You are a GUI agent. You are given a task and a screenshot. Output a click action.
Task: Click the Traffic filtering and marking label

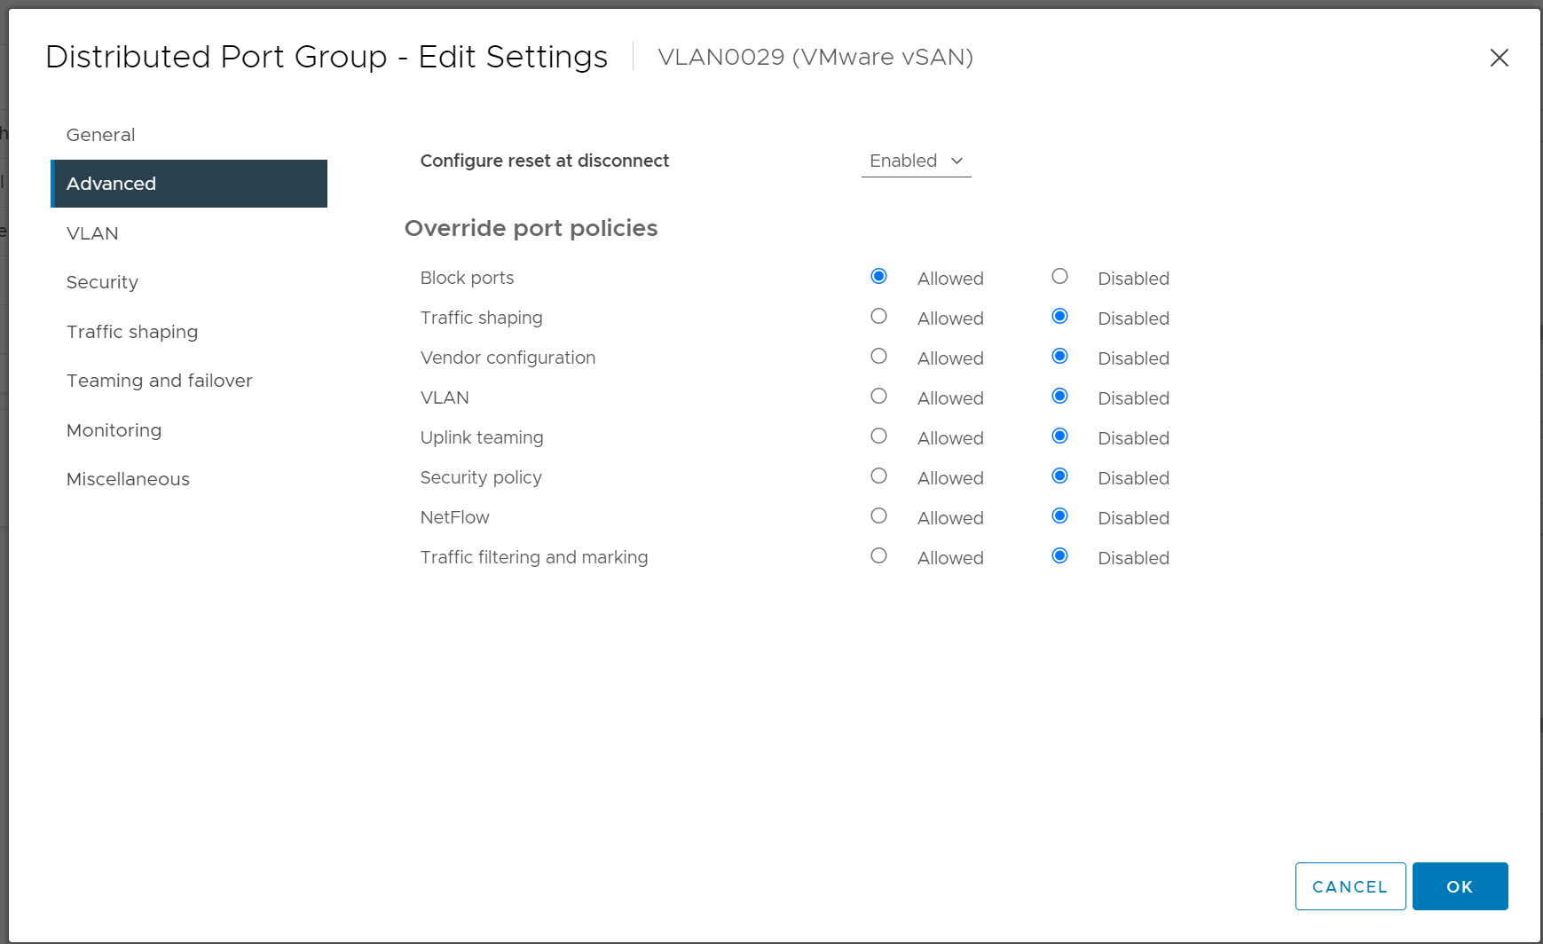[534, 557]
